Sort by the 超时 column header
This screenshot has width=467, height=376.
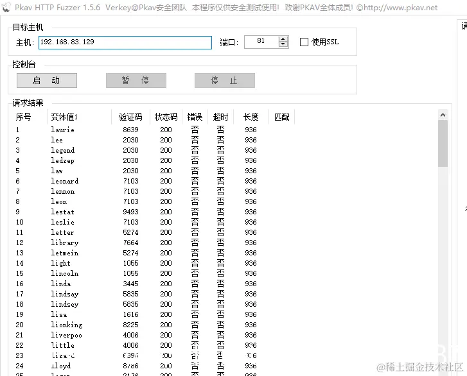click(221, 117)
